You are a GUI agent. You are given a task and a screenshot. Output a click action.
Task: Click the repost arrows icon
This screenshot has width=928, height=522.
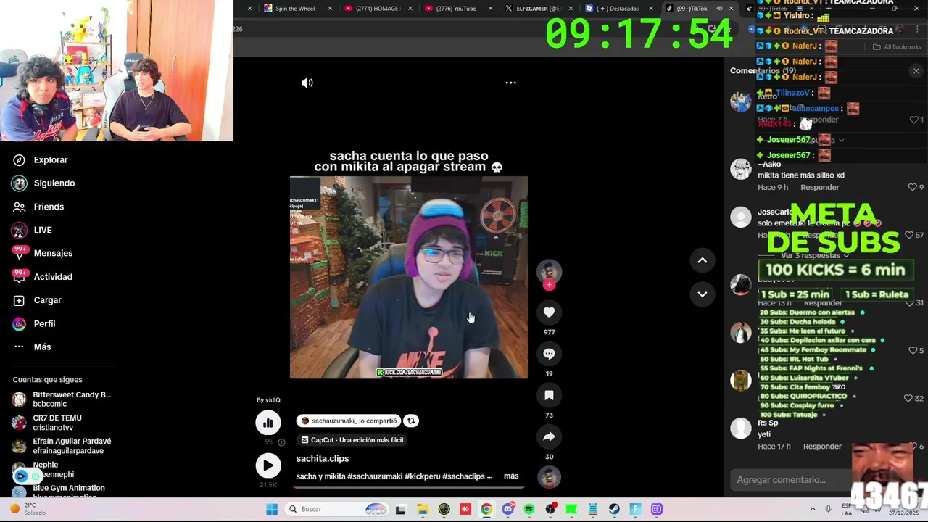point(411,420)
